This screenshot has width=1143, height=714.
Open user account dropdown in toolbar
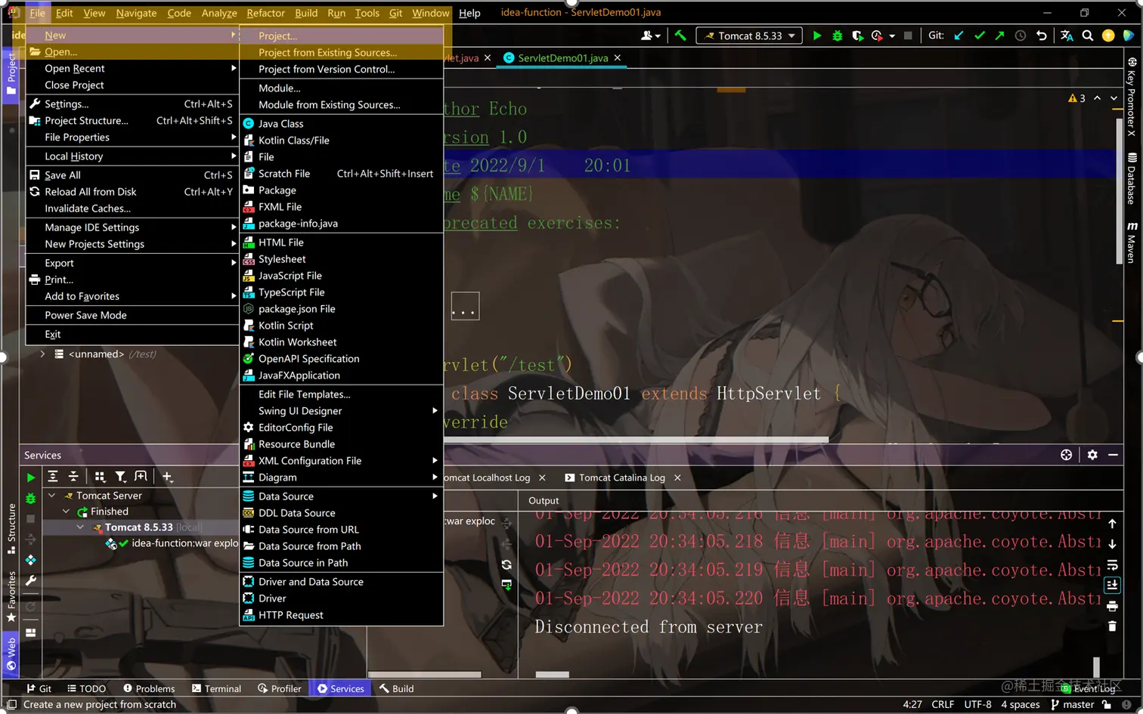point(650,36)
